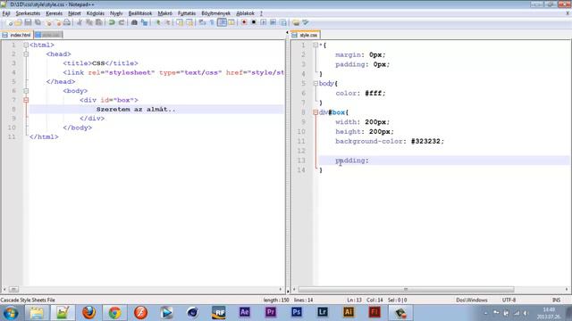This screenshot has height=321, width=572.
Task: Click the Zoom In toolbar icon
Action: tap(157, 22)
